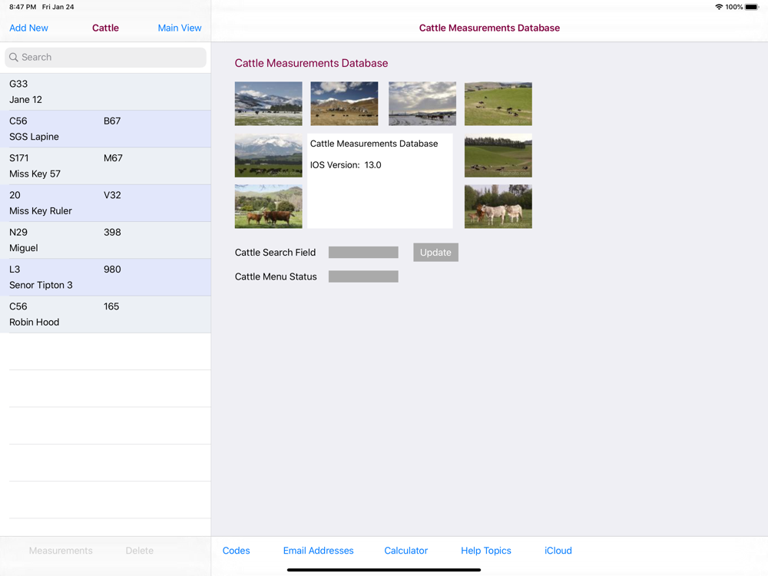Click the Cattle Menu Status input box
The width and height of the screenshot is (768, 576).
pos(363,276)
